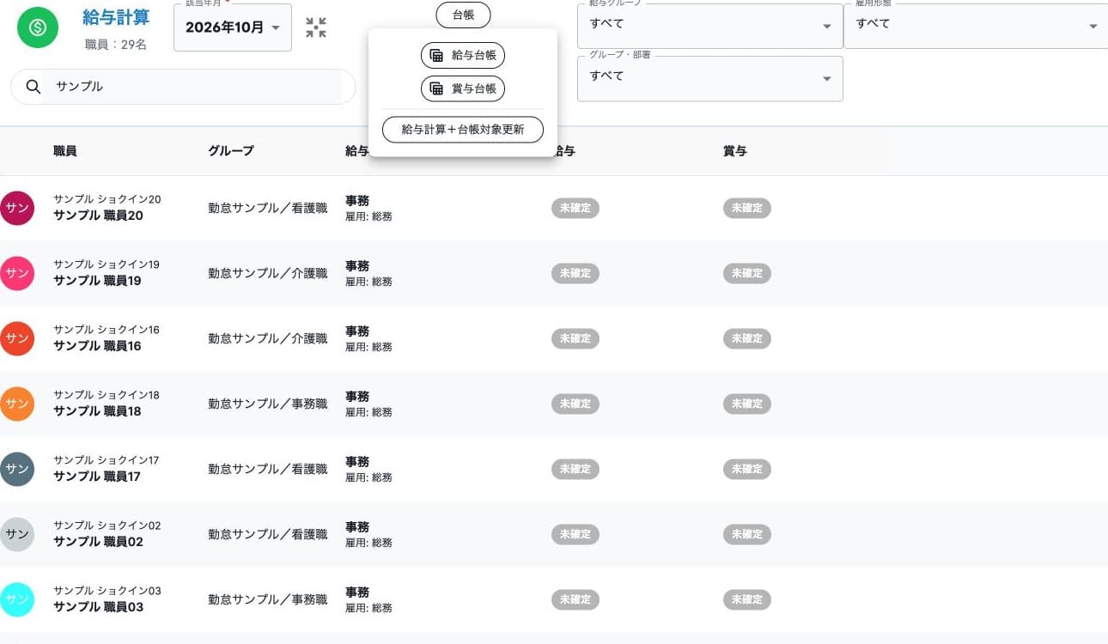
Task: Click 賞与 未確定 badge for 職員20
Action: (x=747, y=208)
